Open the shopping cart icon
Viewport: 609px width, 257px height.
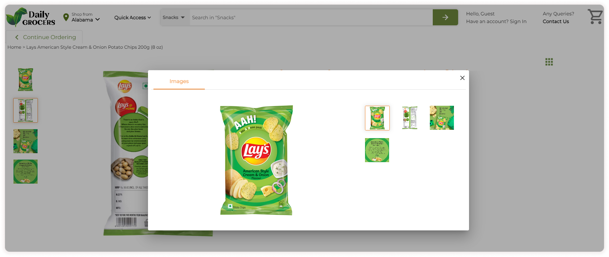(595, 16)
